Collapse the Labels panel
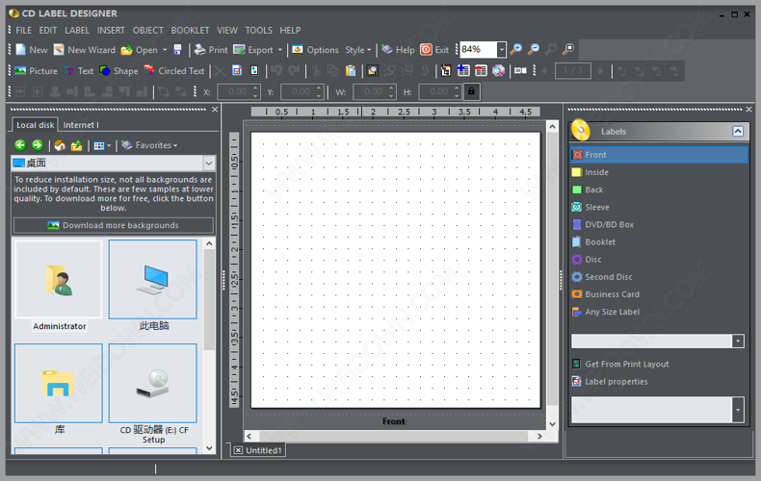The image size is (761, 481). tap(738, 132)
